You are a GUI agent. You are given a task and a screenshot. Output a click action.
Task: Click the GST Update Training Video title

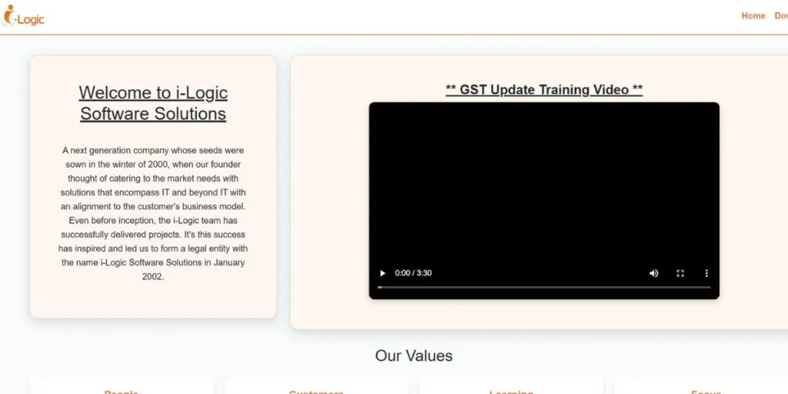[544, 89]
